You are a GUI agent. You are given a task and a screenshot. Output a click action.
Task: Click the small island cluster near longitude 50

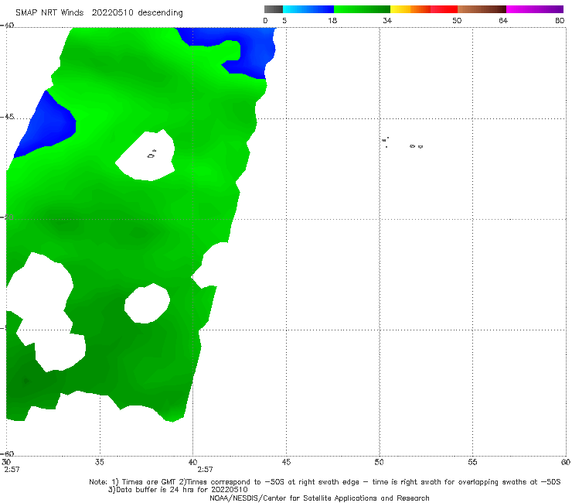tap(385, 142)
